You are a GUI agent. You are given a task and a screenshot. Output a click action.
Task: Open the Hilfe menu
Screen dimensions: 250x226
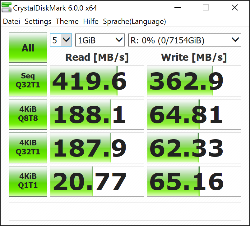tap(90, 22)
